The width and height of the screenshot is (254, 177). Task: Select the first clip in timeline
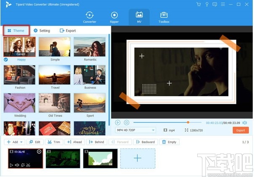point(26,159)
